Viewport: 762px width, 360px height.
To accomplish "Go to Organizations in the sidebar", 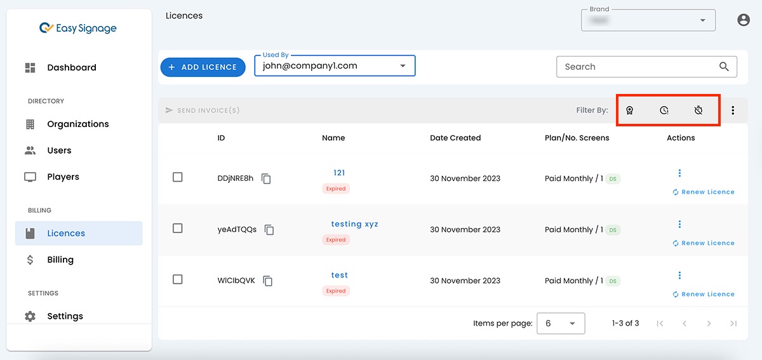I will 77,124.
